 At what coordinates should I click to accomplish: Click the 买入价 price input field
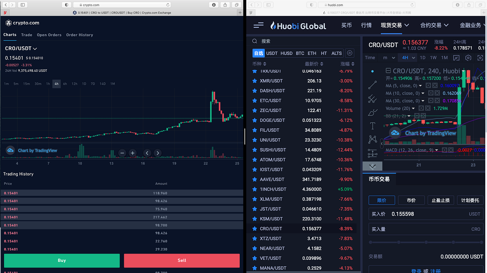(x=426, y=214)
